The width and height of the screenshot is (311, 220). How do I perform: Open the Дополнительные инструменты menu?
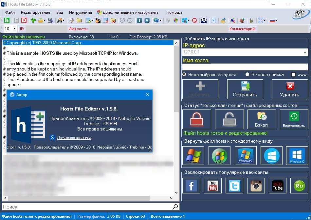(x=128, y=12)
